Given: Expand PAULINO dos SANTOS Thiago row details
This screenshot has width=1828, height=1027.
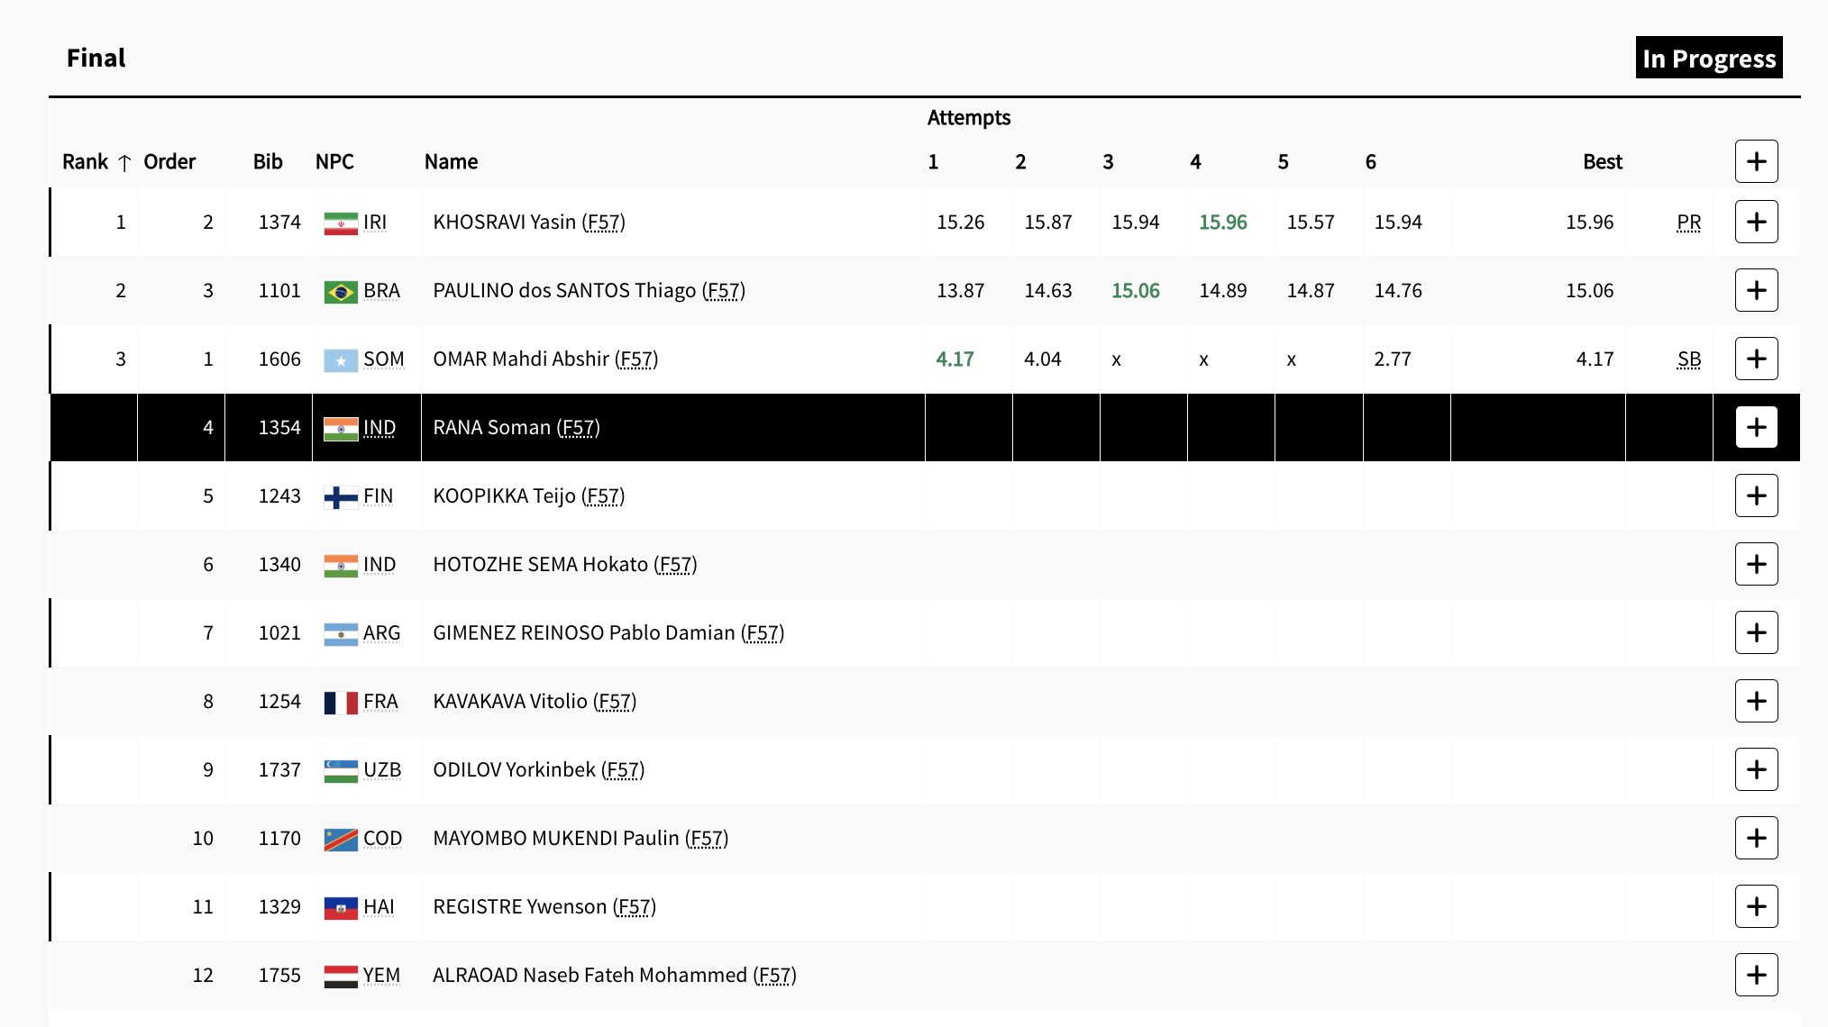Looking at the screenshot, I should (1756, 290).
